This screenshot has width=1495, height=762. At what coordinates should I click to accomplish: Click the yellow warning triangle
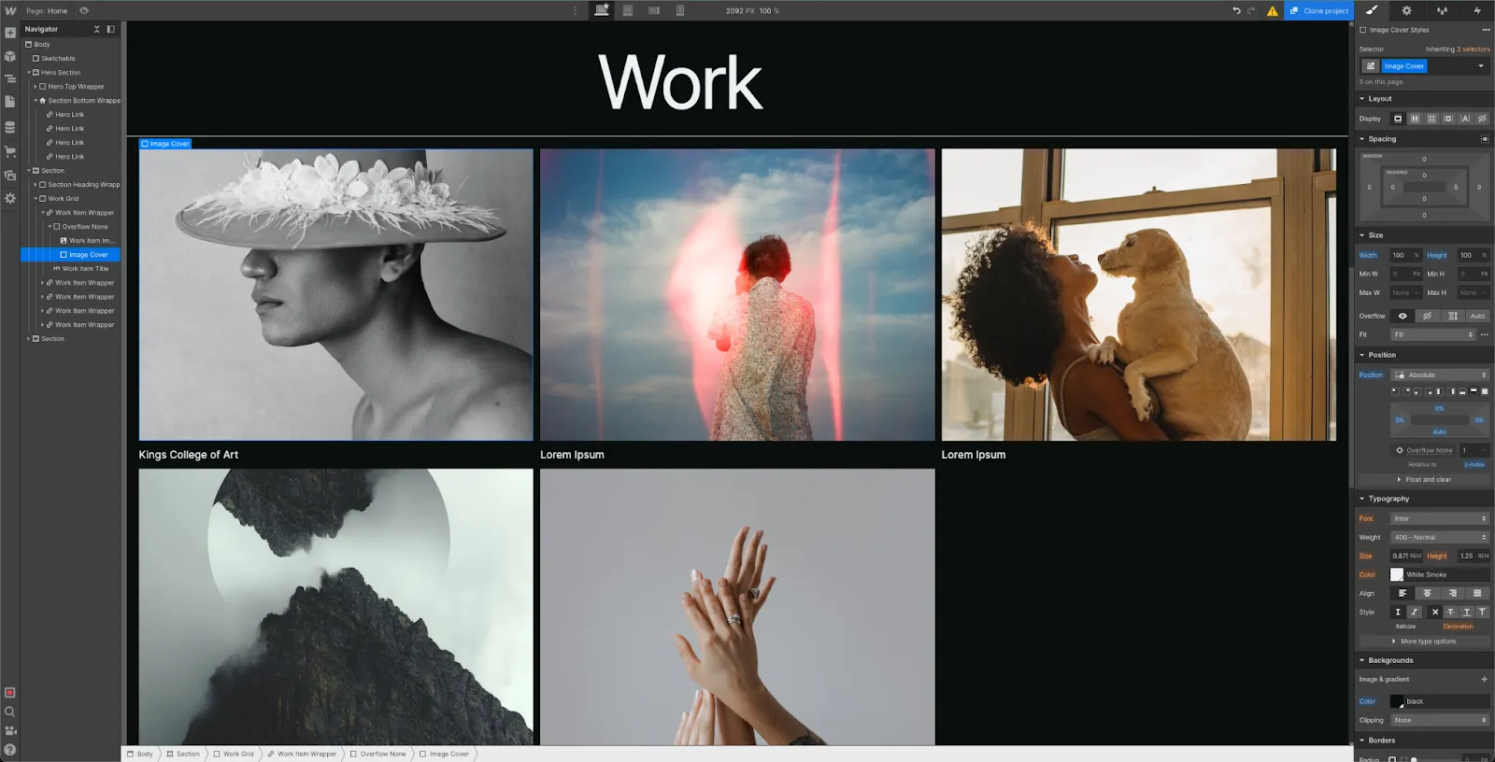[x=1273, y=11]
